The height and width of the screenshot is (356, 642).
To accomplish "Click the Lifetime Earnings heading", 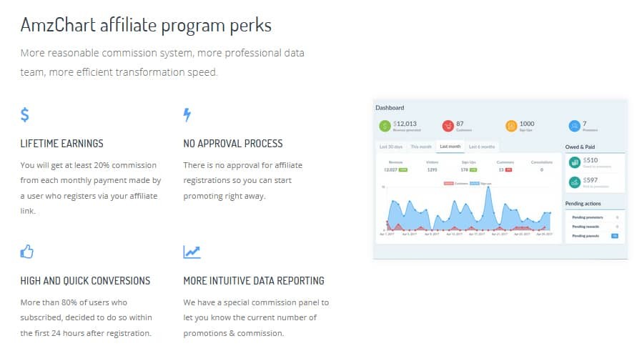I will pyautogui.click(x=61, y=144).
